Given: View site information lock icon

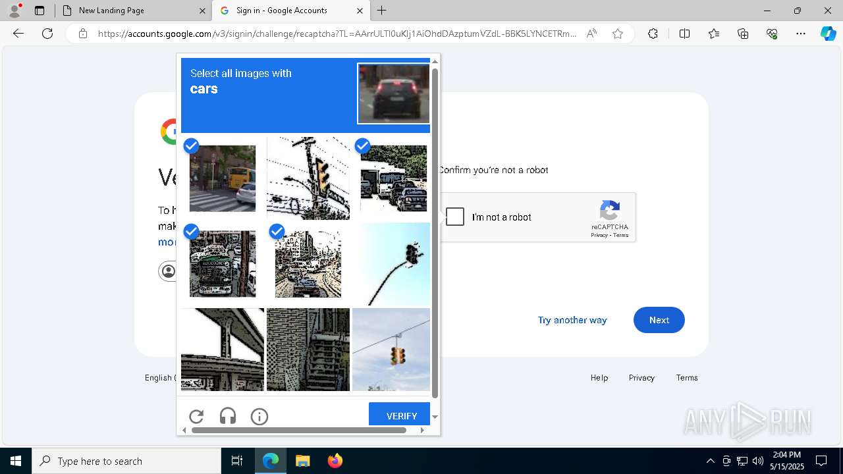Looking at the screenshot, I should pos(83,34).
